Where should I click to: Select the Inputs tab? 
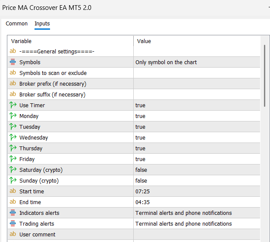(42, 24)
